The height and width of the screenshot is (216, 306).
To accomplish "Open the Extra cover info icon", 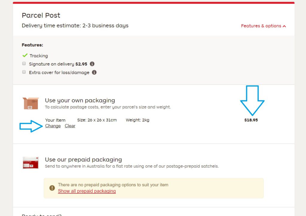I will pyautogui.click(x=94, y=72).
